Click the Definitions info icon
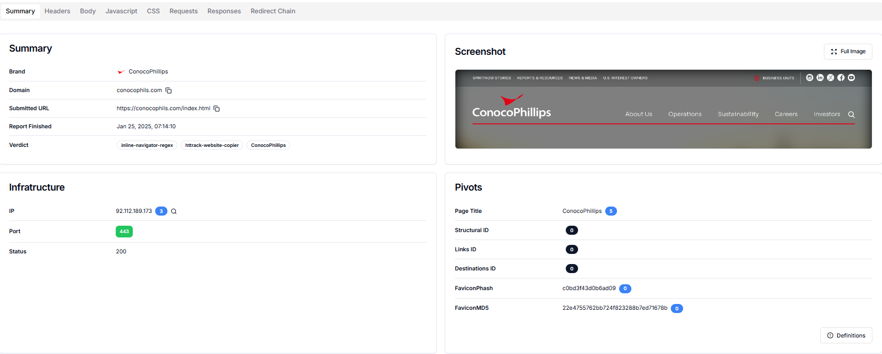 830,335
